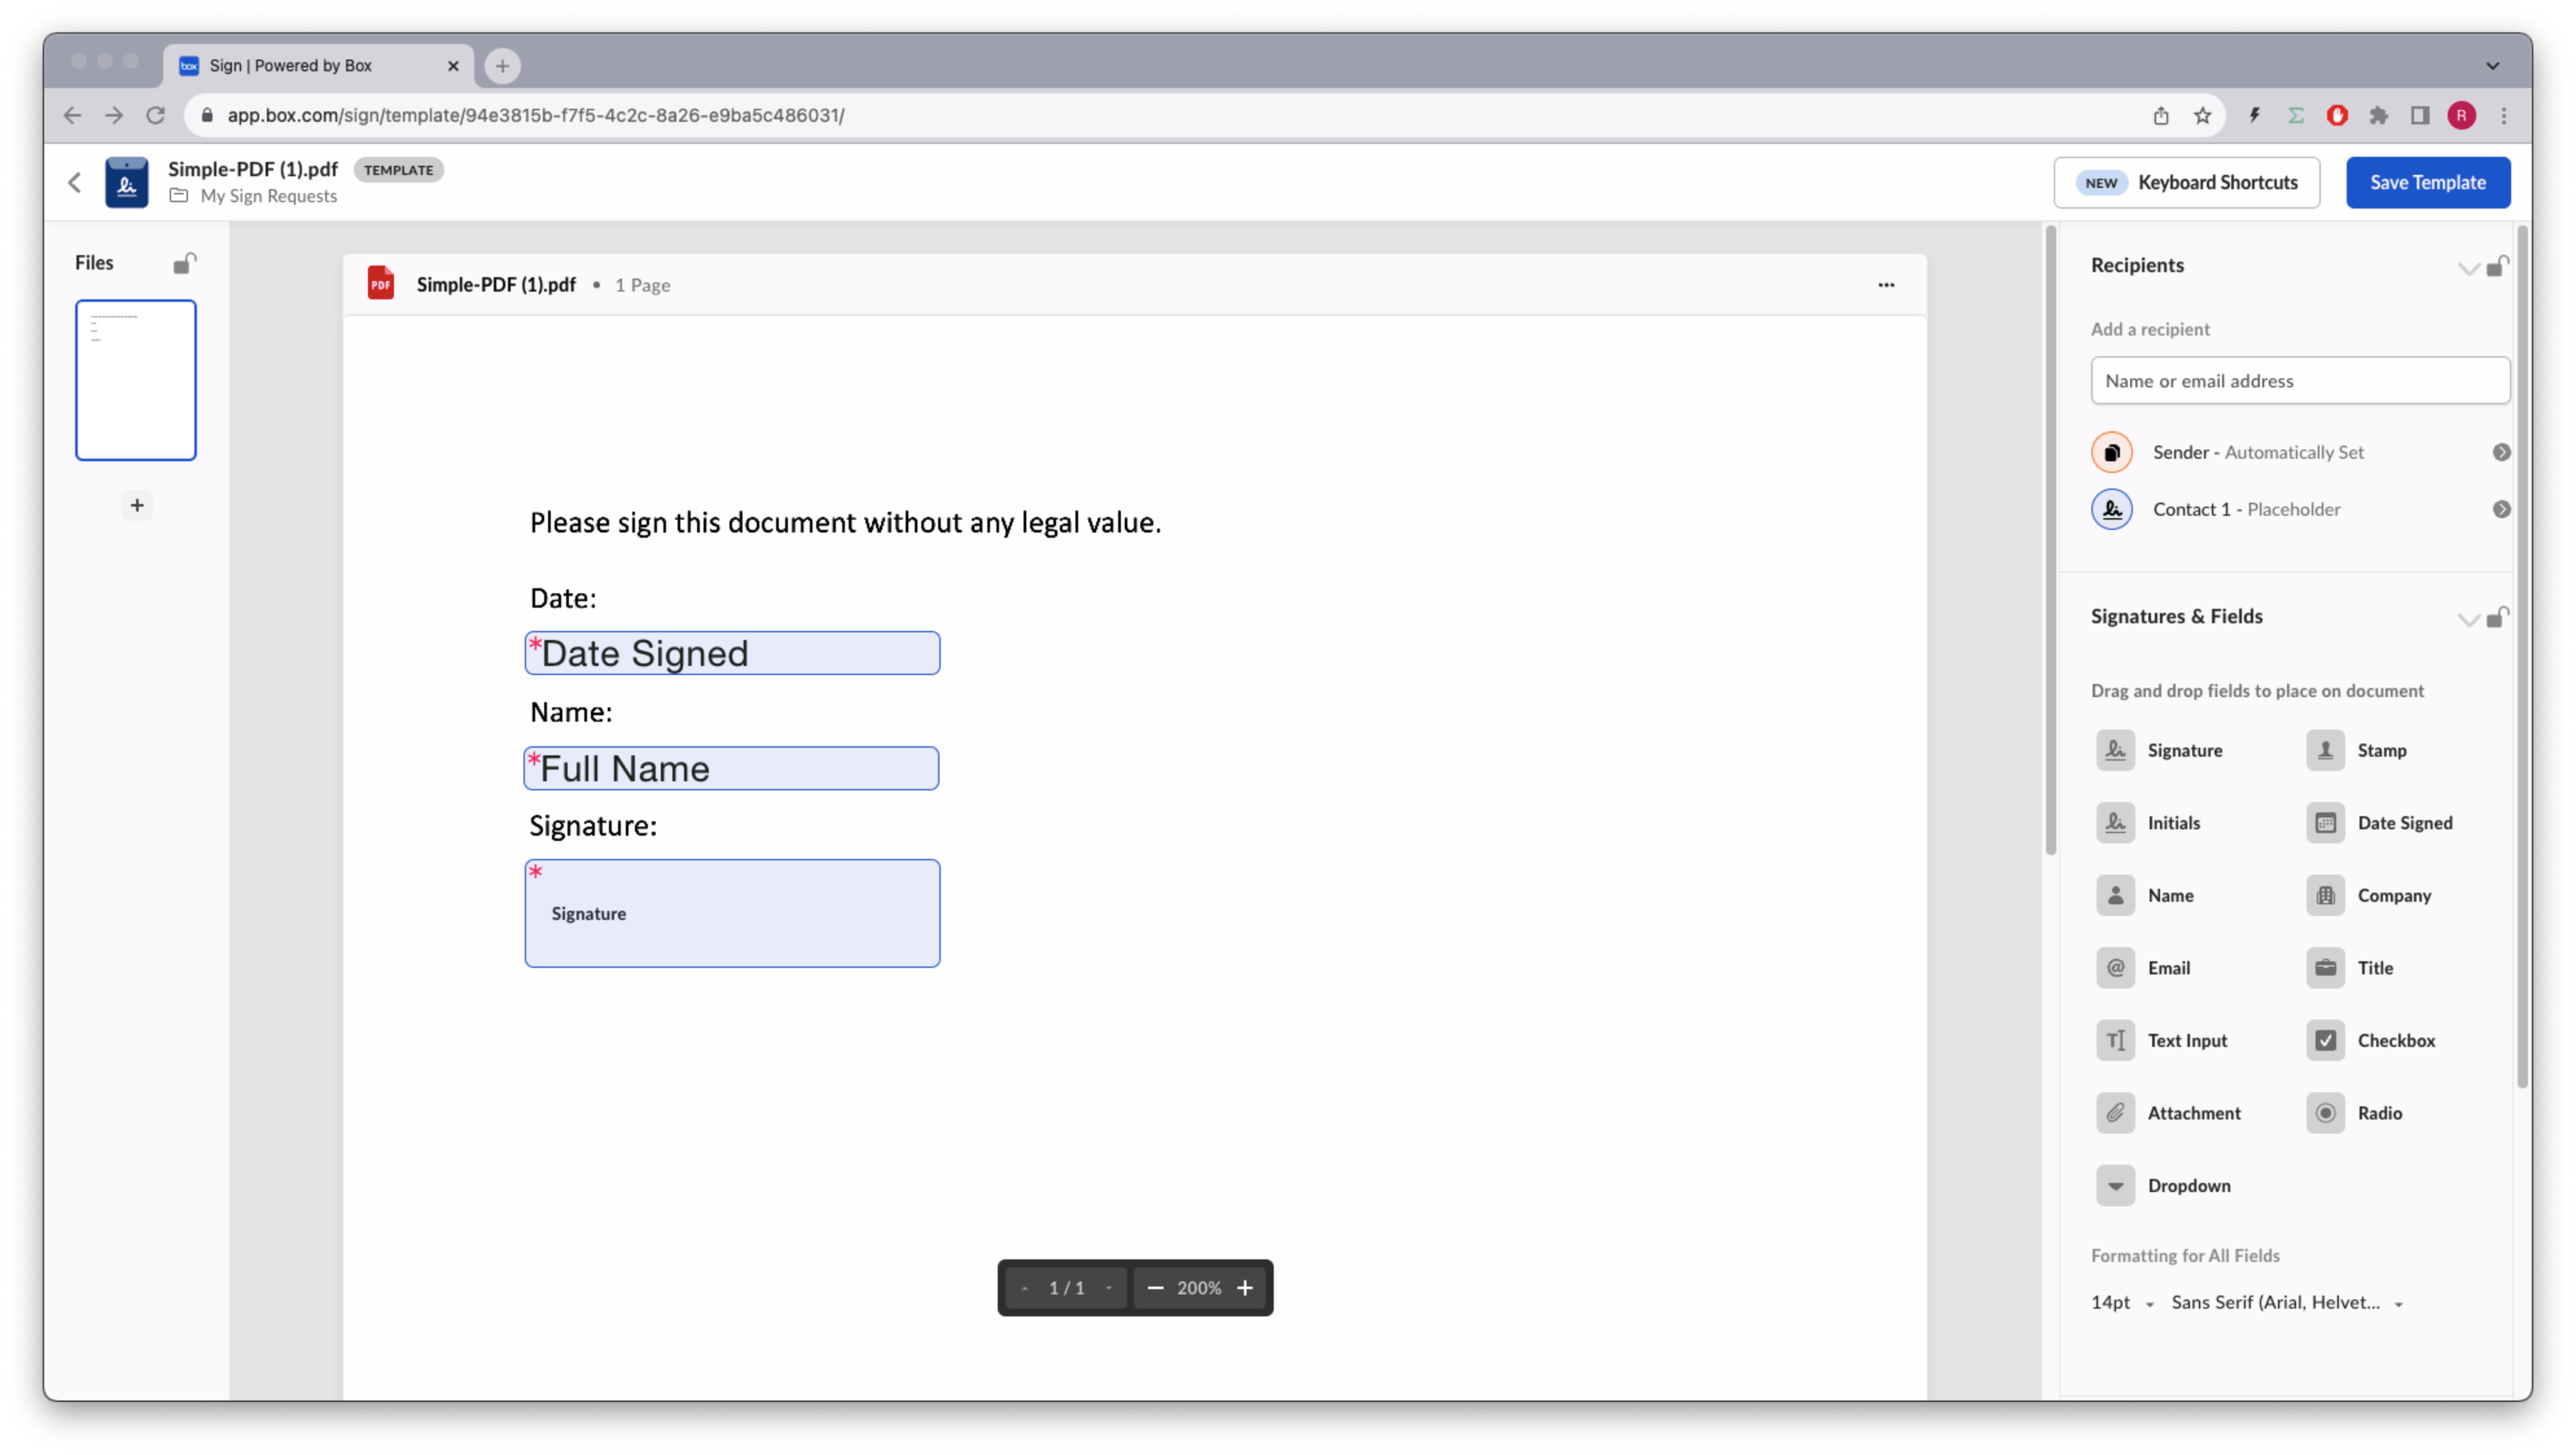The height and width of the screenshot is (1455, 2576).
Task: Decrease zoom with the minus control
Action: tap(1156, 1288)
